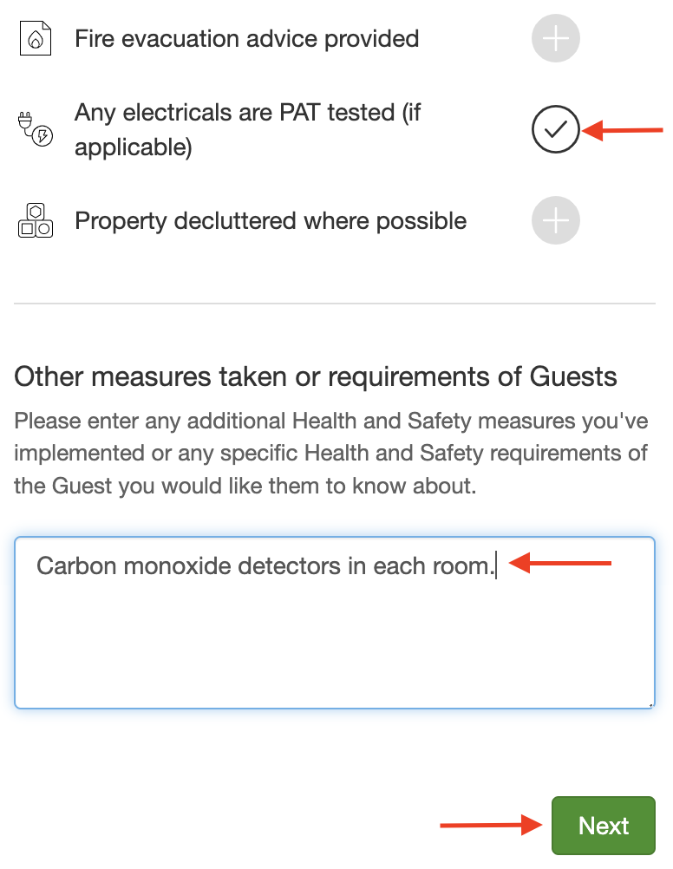Click the declutter stacked blocks icon

pos(36,220)
